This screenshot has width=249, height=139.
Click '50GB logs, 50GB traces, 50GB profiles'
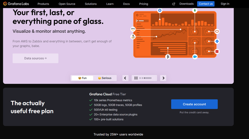(x=118, y=105)
